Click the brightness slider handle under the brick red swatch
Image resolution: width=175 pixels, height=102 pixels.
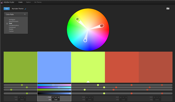tap(162, 94)
